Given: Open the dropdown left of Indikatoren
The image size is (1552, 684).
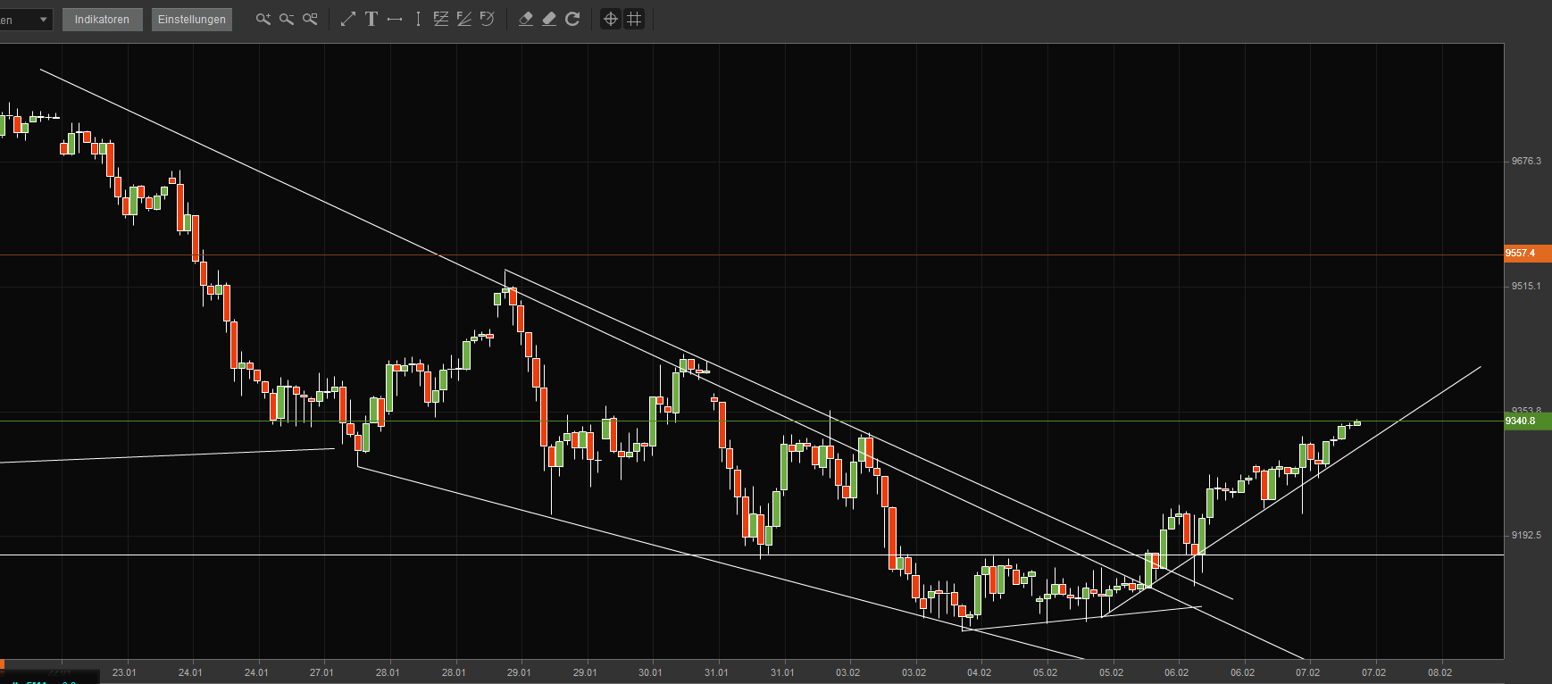Looking at the screenshot, I should [x=27, y=20].
